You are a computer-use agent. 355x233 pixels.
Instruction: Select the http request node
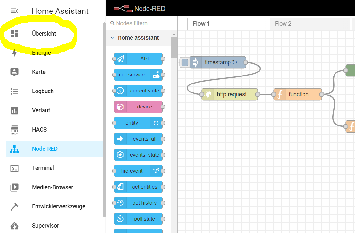230,94
